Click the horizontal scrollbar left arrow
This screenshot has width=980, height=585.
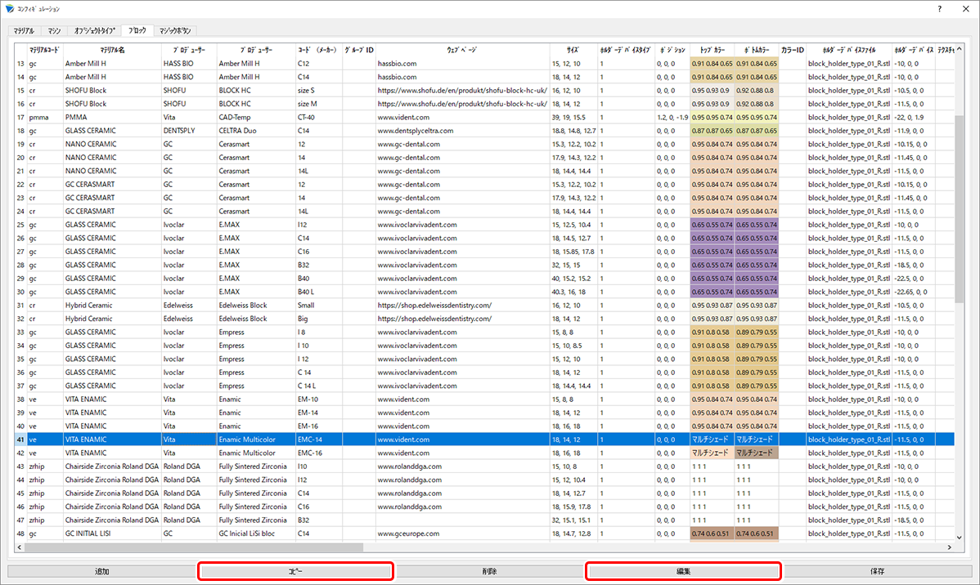point(20,547)
